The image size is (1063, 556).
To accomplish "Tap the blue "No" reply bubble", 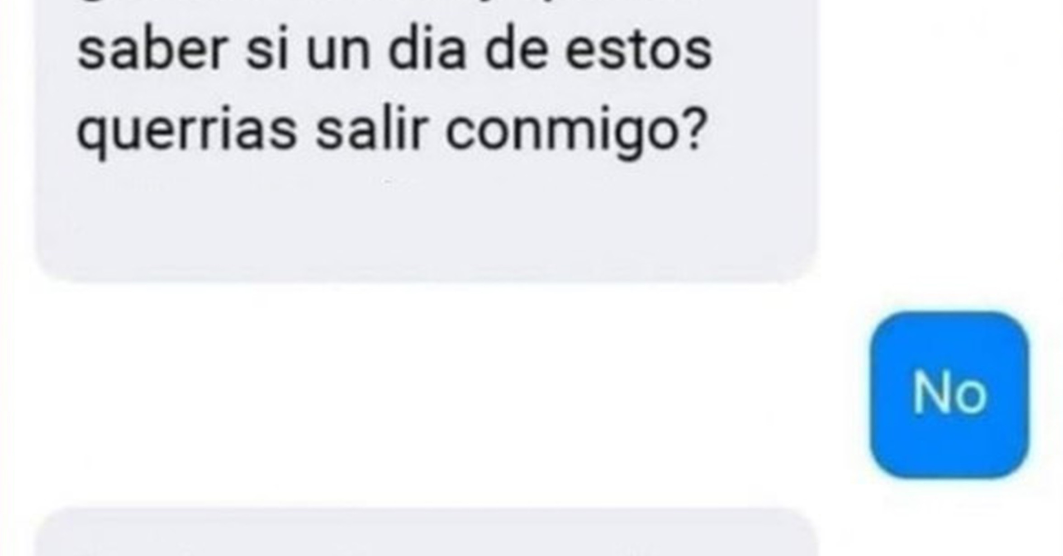I will pyautogui.click(x=949, y=394).
